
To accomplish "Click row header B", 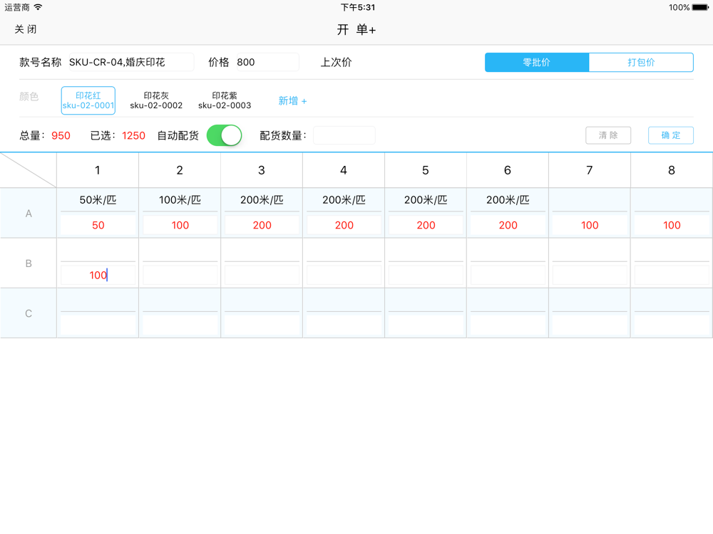I will point(29,263).
